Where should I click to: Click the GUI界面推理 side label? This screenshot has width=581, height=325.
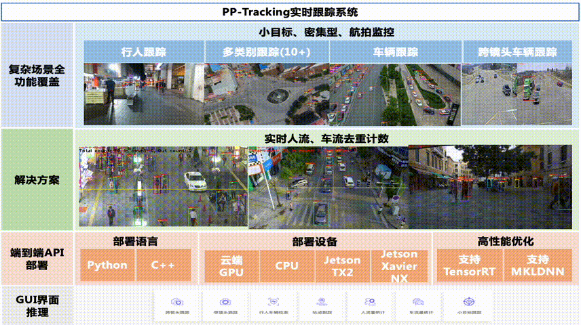point(37,306)
